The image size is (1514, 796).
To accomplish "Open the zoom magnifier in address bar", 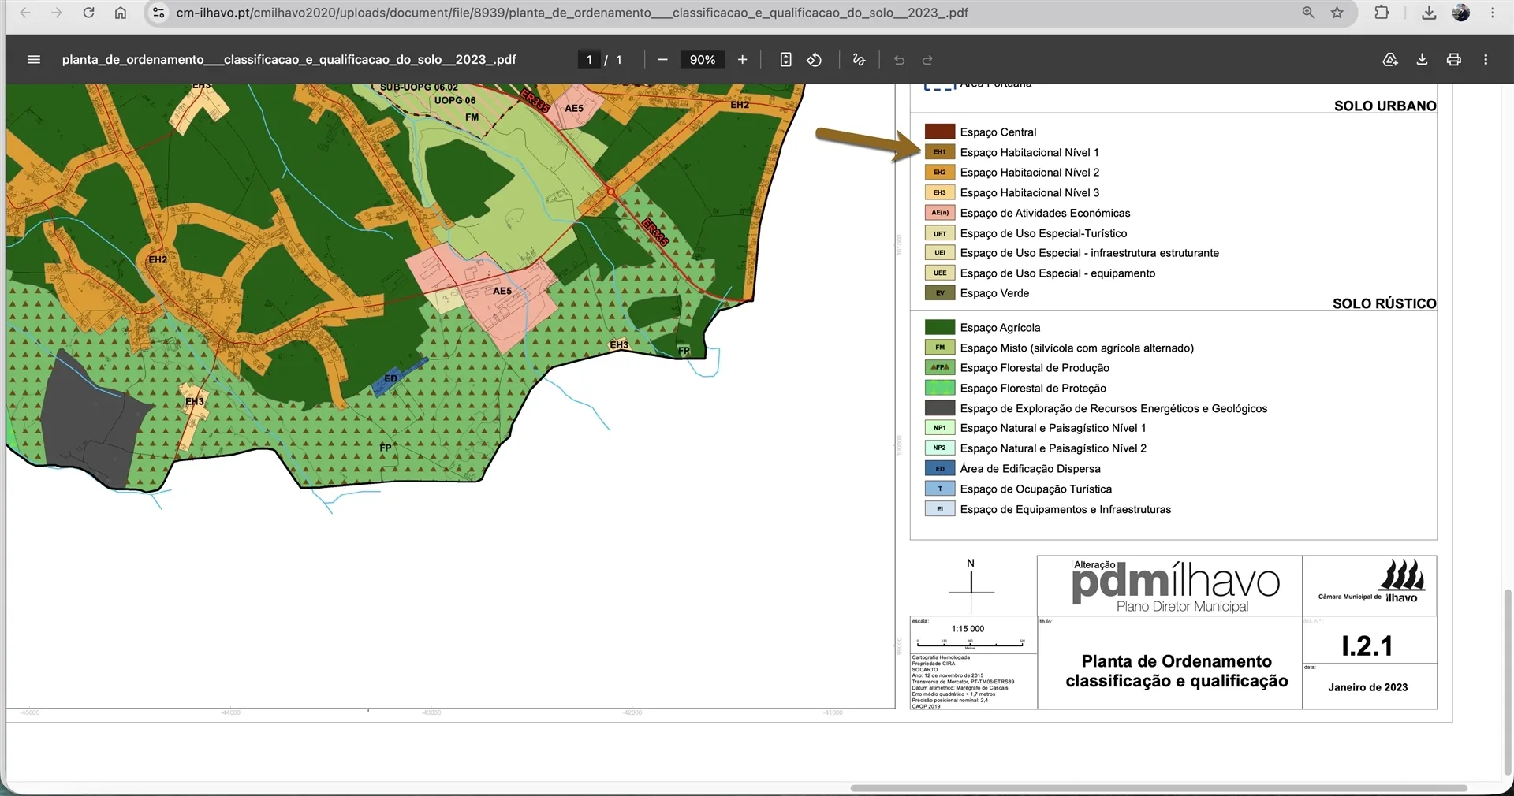I will [x=1308, y=13].
